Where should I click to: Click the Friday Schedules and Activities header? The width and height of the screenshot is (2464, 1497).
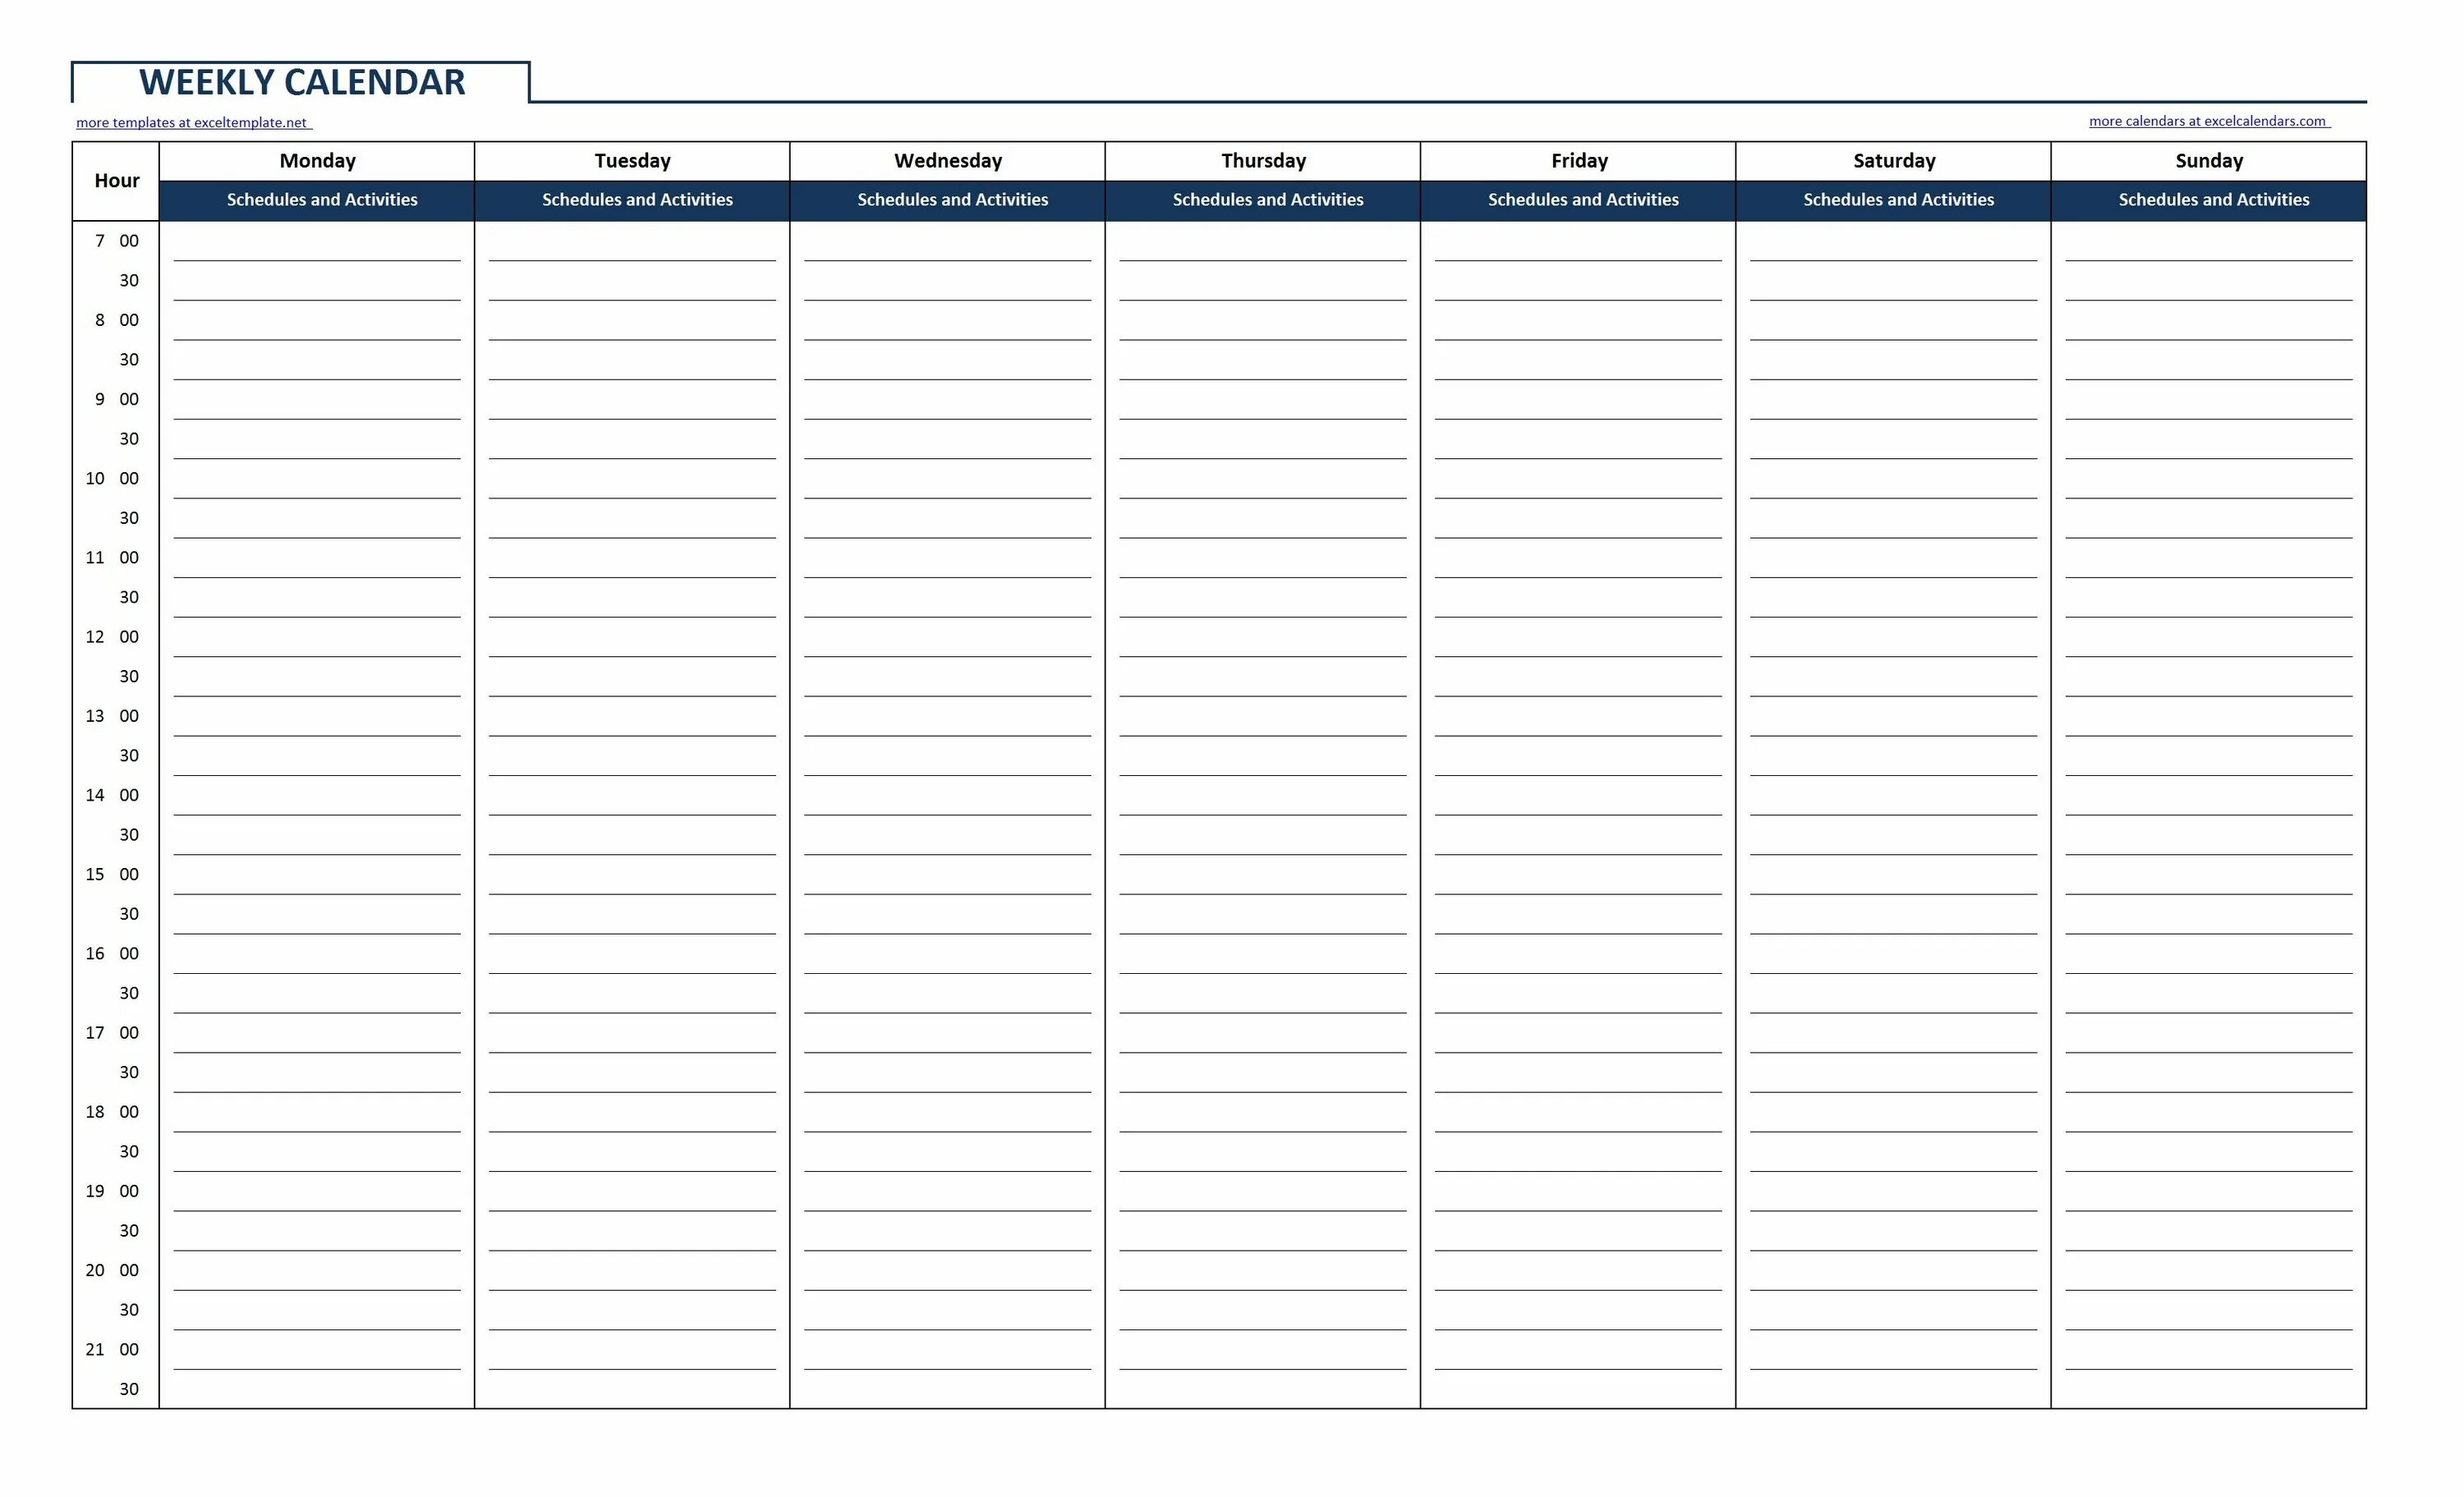click(x=1580, y=199)
